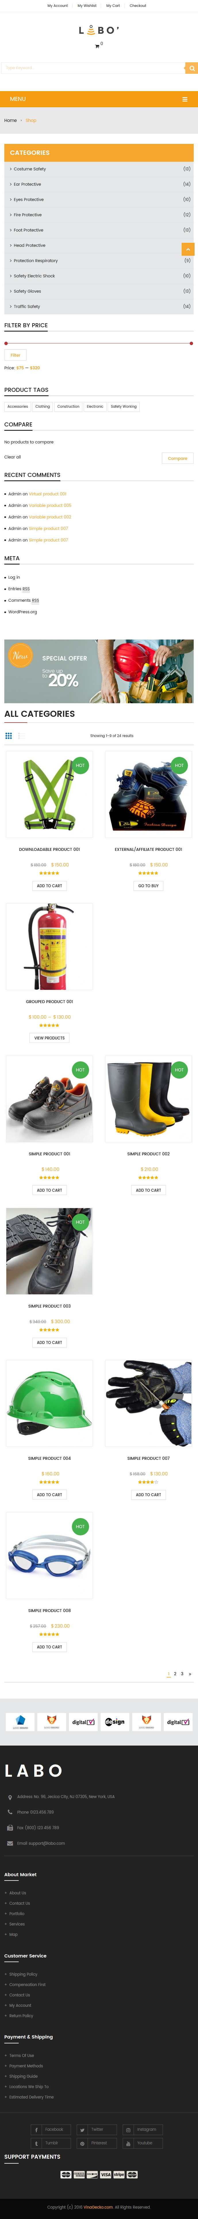Click the right handle of price slider
Image resolution: width=198 pixels, height=2219 pixels.
(191, 343)
